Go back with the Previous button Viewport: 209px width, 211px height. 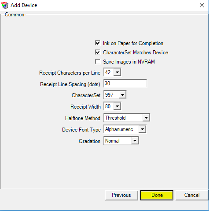pyautogui.click(x=121, y=195)
